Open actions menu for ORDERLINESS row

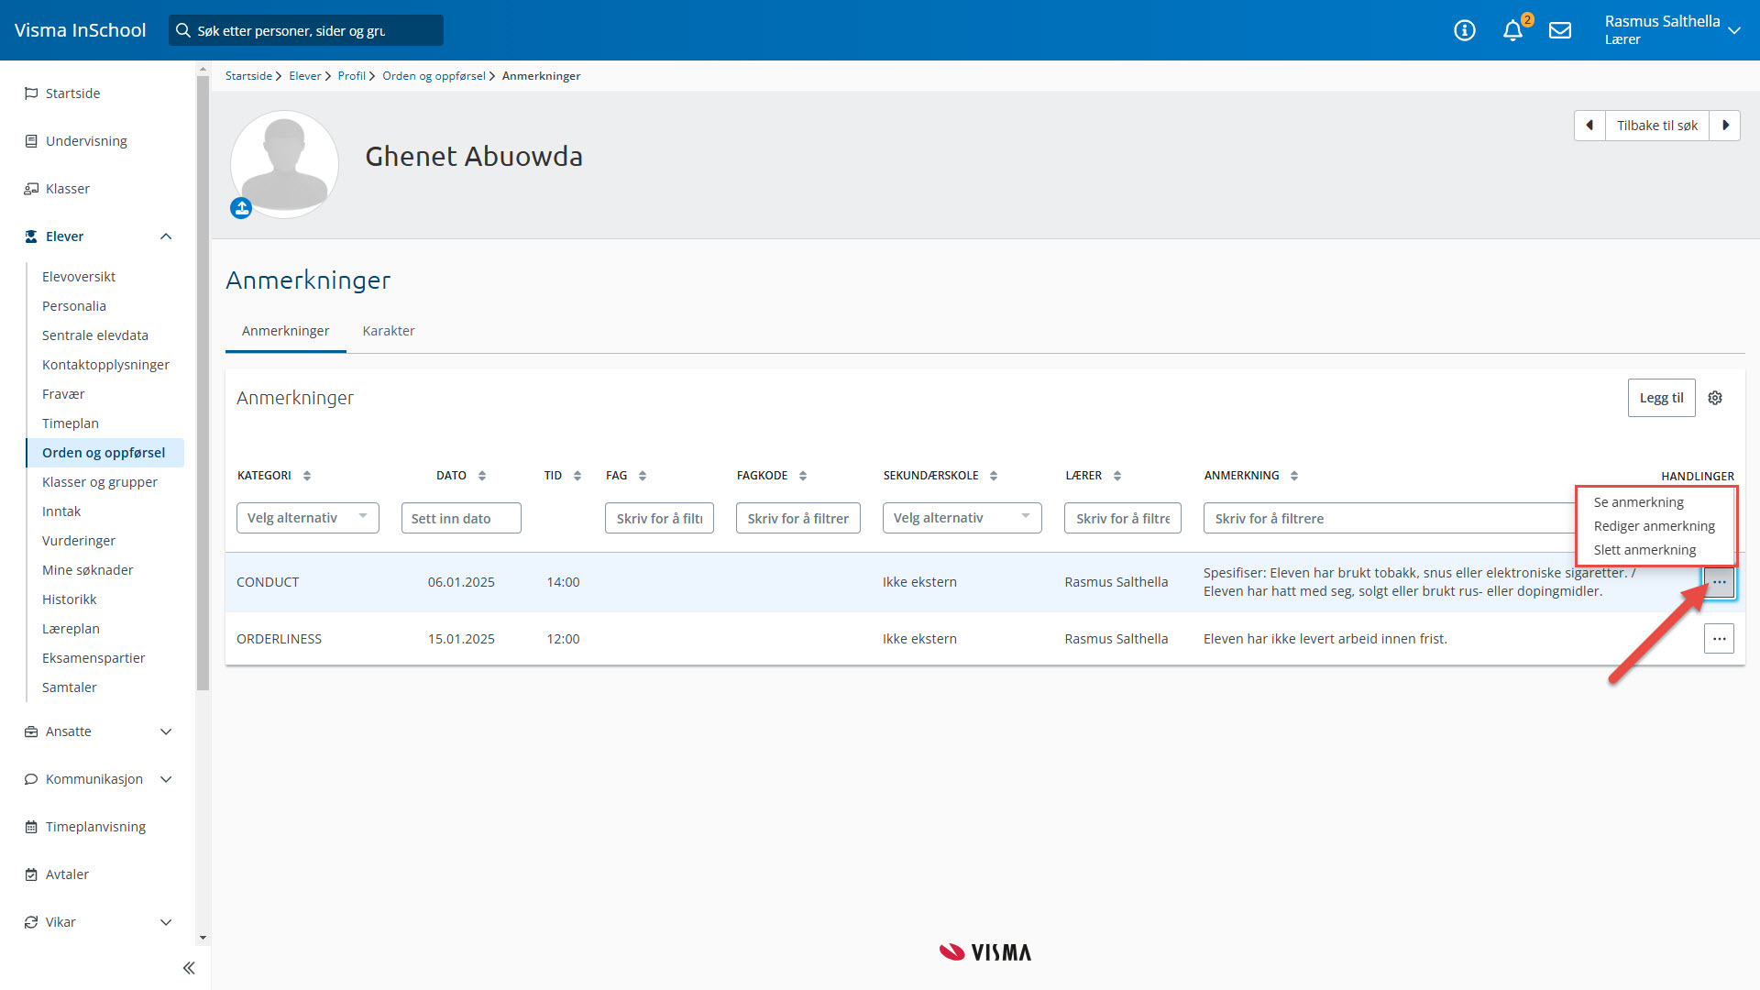coord(1719,639)
